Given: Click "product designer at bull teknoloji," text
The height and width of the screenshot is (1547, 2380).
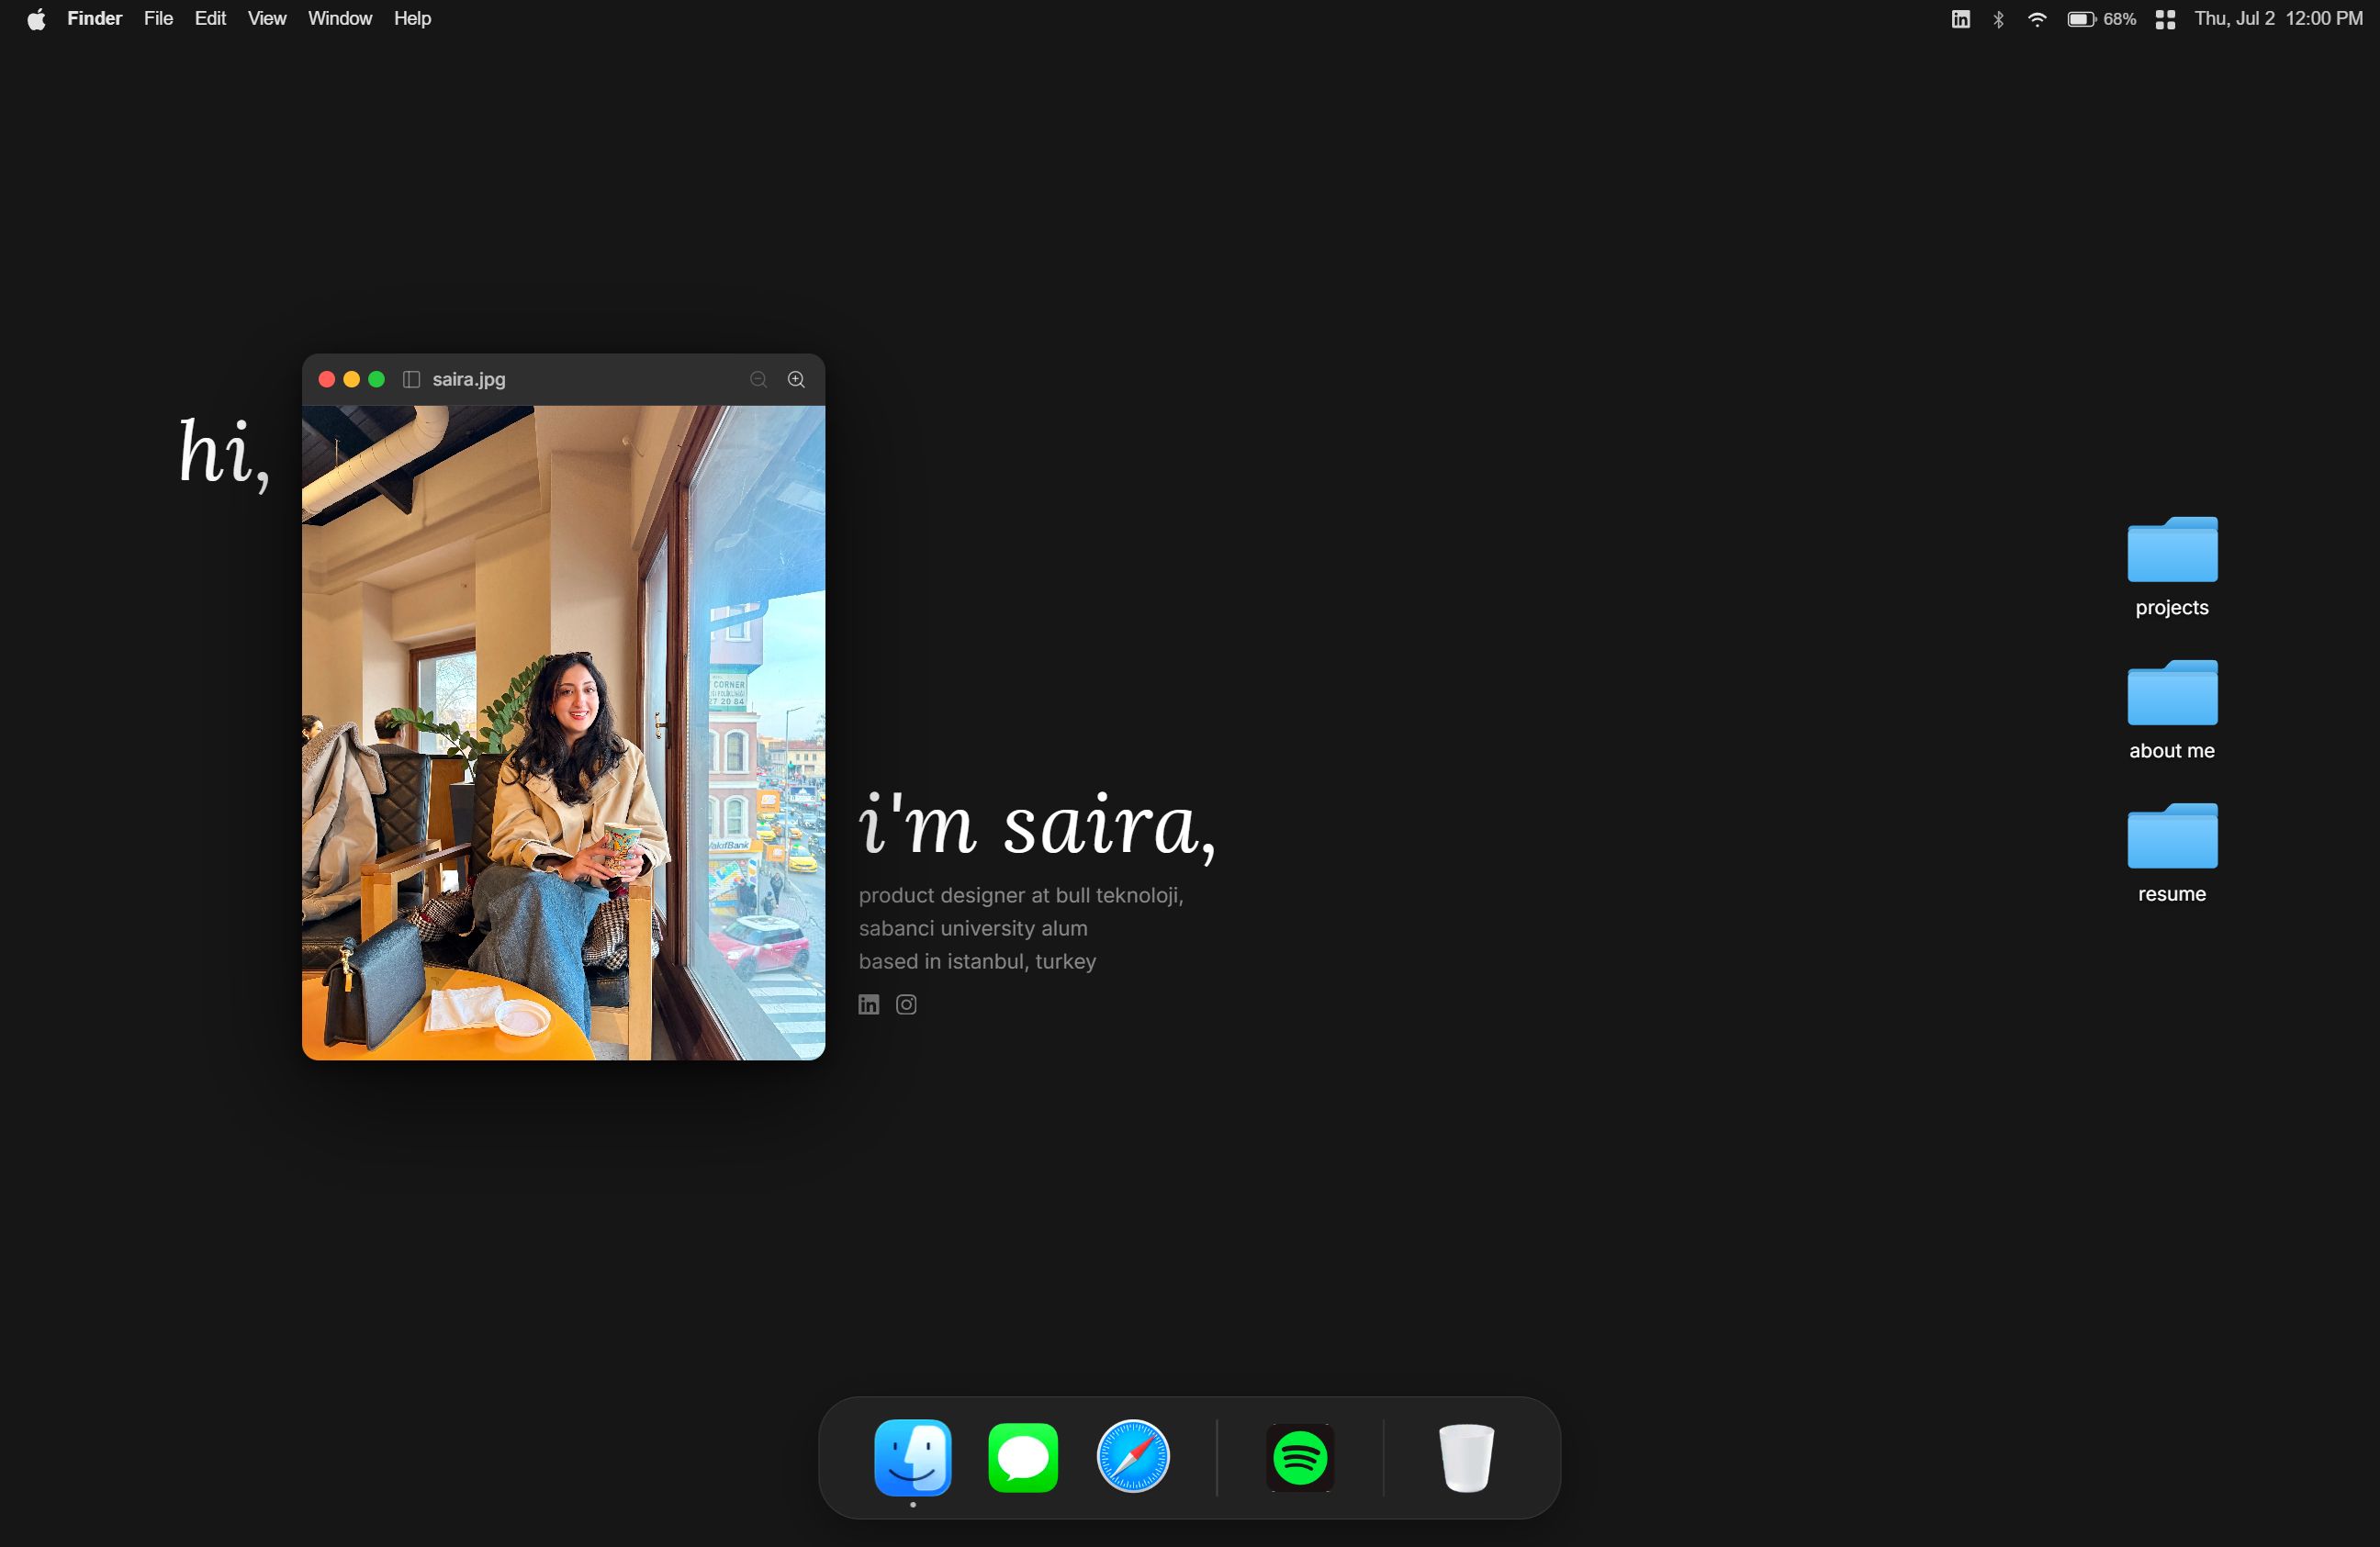Looking at the screenshot, I should point(1021,895).
